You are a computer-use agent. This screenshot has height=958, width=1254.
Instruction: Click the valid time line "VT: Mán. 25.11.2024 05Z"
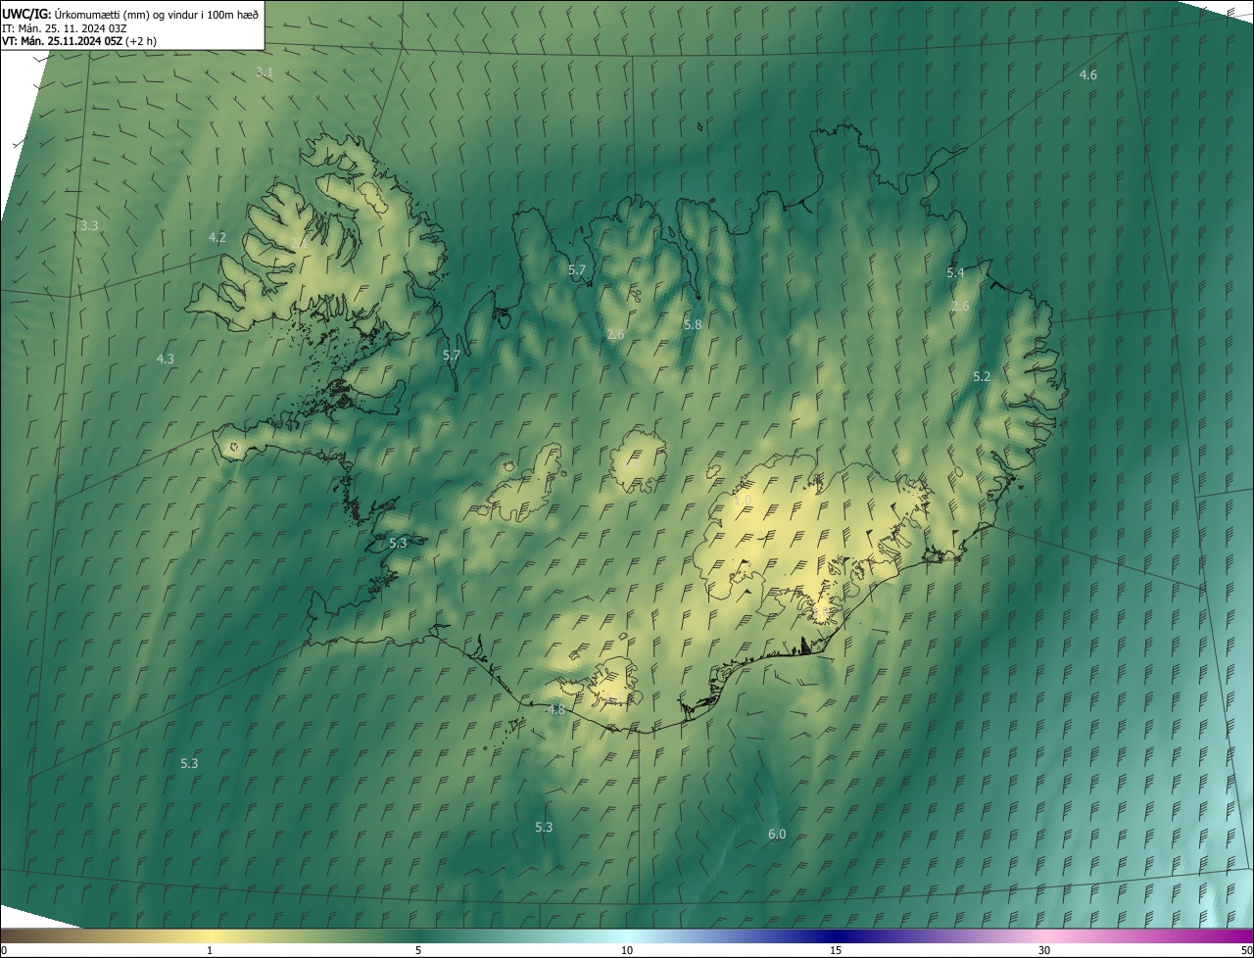(79, 41)
